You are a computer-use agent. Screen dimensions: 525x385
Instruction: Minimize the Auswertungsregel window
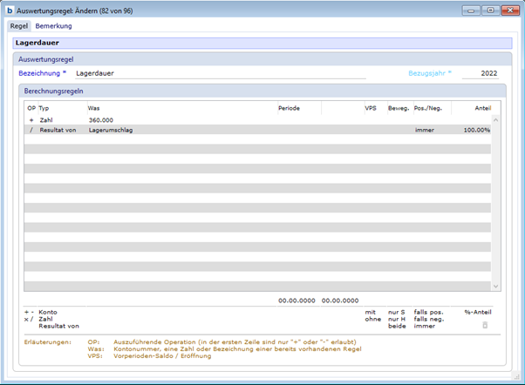pos(472,10)
